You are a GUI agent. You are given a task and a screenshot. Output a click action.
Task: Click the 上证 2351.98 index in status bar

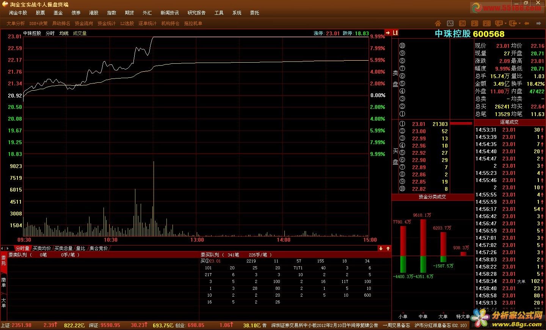tap(16, 325)
